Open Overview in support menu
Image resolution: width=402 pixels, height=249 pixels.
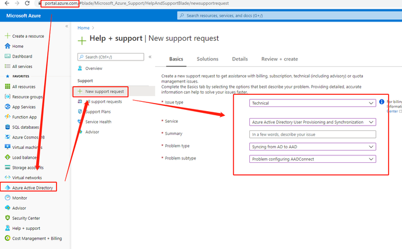[94, 68]
